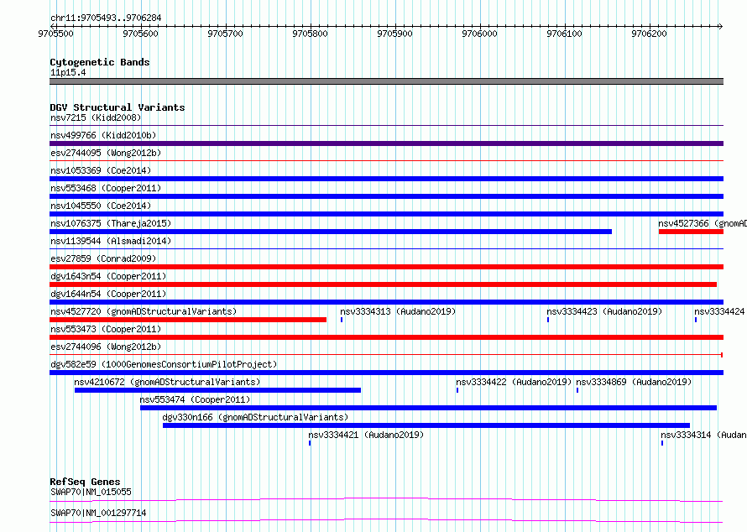Image resolution: width=747 pixels, height=532 pixels.
Task: Click the RefSeq Genes track title
Action: point(85,482)
